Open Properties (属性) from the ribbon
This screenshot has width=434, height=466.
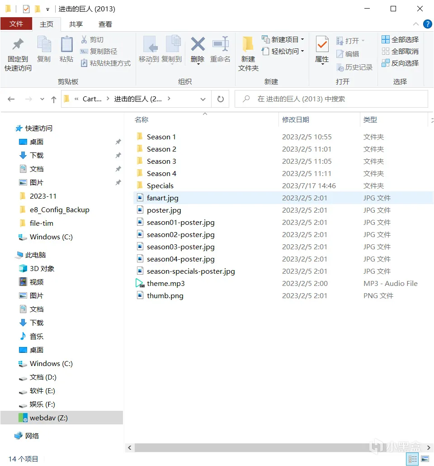(322, 50)
